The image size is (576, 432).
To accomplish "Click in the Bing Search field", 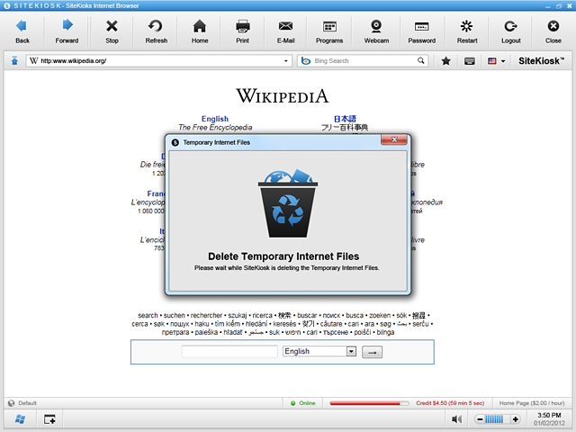I will 362,61.
